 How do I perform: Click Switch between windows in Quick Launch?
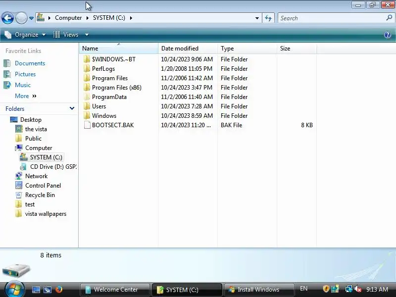[47, 290]
